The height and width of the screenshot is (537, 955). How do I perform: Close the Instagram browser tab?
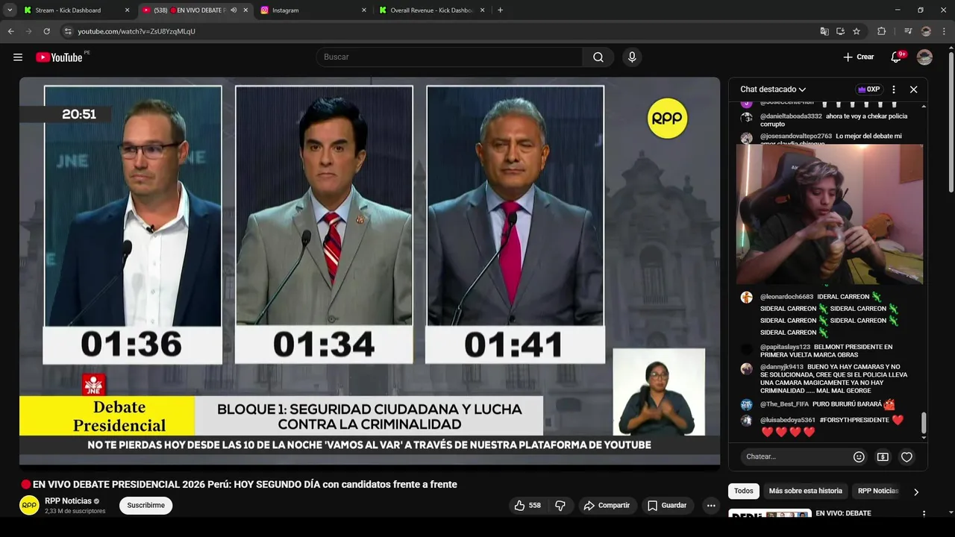pos(364,10)
